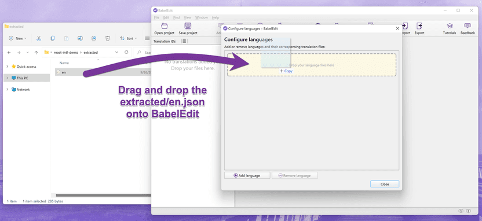Expand Network in the navigation pane
Screen dimensions: 482x221
8,89
